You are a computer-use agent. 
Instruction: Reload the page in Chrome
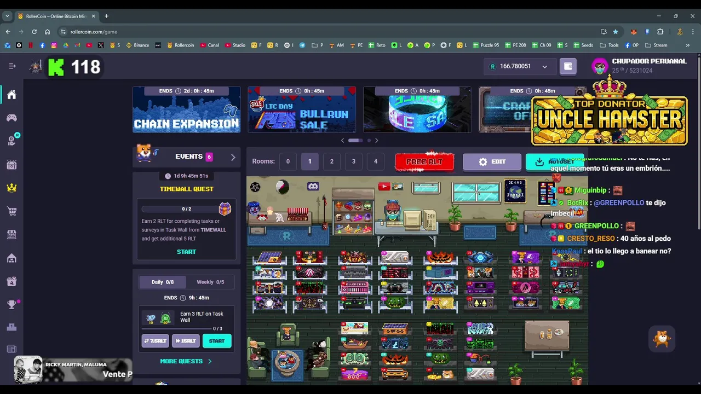34,32
